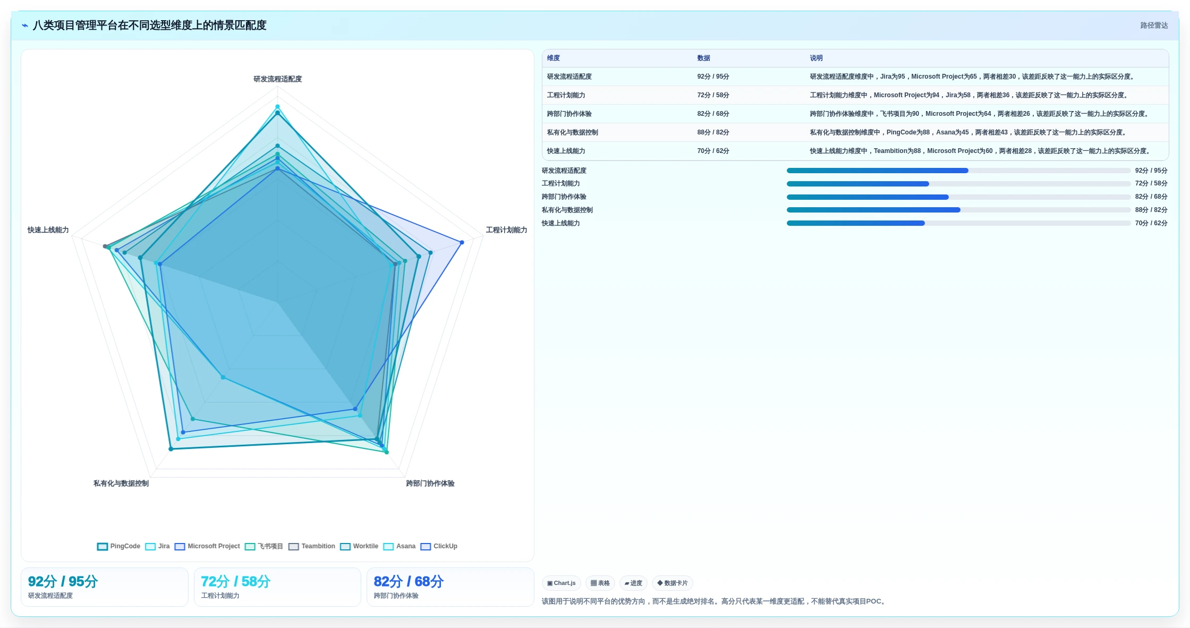Click the 路径雷达 label in header
Screen dimensions: 1190x628
pyautogui.click(x=1154, y=26)
